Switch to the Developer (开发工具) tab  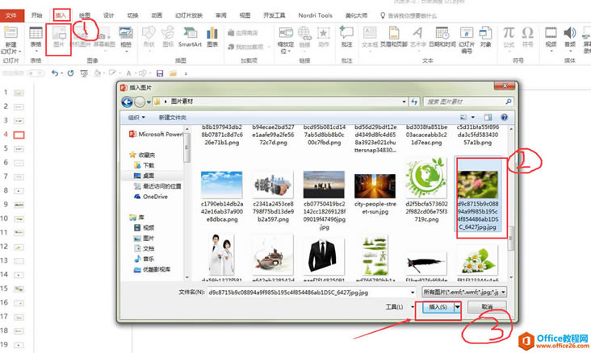pos(274,15)
